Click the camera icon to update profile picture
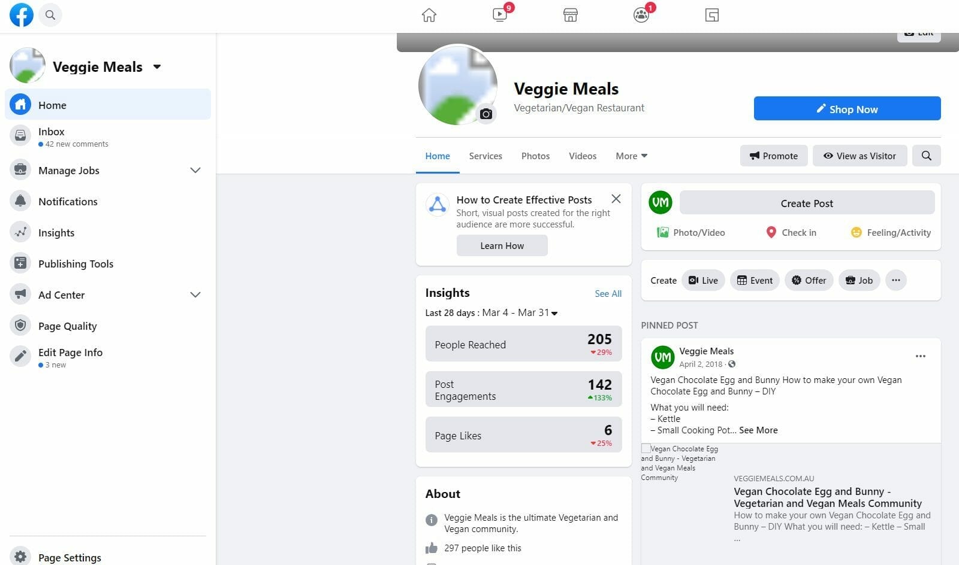959x565 pixels. [485, 113]
